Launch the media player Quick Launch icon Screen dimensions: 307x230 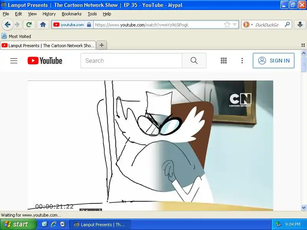(63, 224)
